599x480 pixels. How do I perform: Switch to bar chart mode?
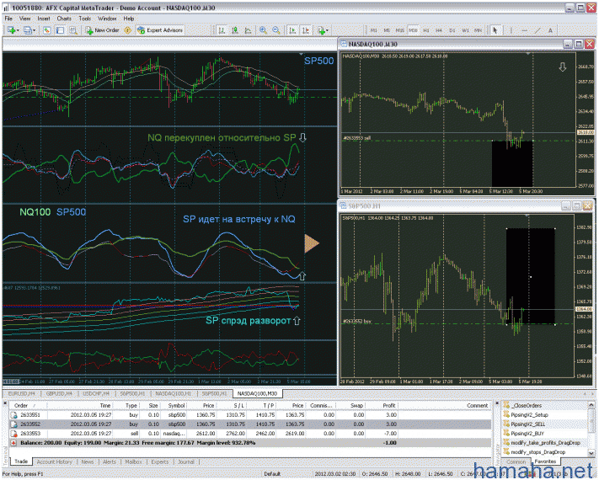tap(222, 30)
